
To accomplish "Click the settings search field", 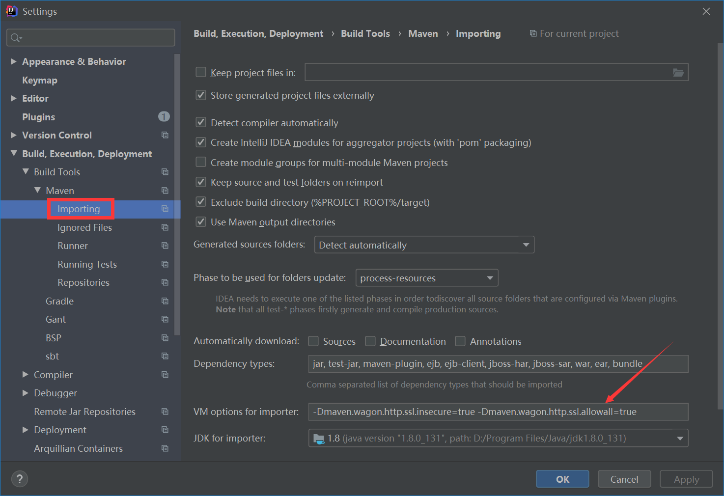I will 91,38.
